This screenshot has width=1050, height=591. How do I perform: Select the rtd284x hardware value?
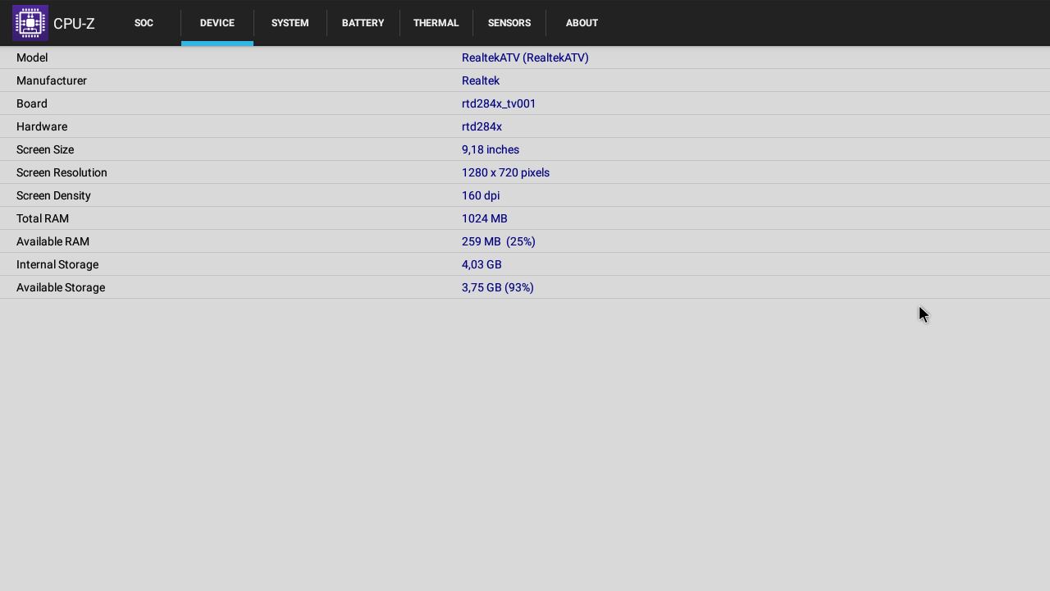pos(482,126)
